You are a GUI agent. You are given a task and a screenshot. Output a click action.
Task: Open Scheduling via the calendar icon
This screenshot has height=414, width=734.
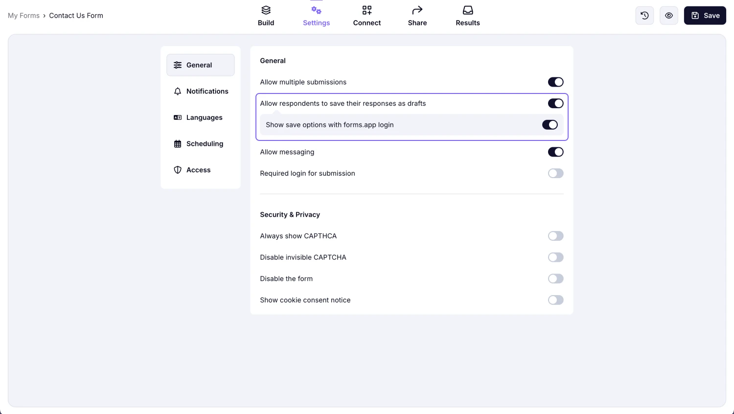[177, 143]
